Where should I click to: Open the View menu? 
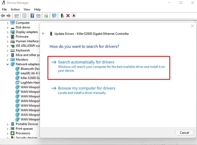click(x=27, y=9)
